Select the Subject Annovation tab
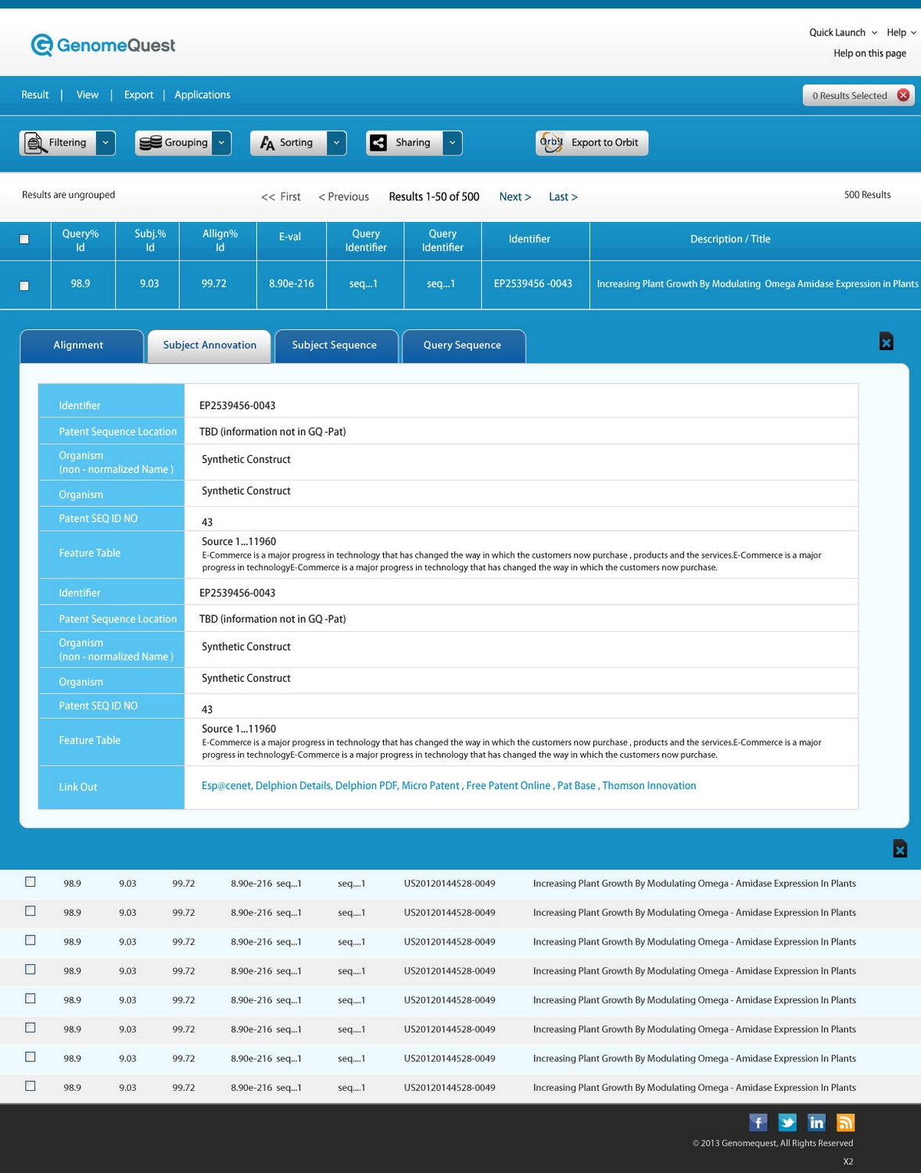The width and height of the screenshot is (921, 1173). [x=210, y=346]
